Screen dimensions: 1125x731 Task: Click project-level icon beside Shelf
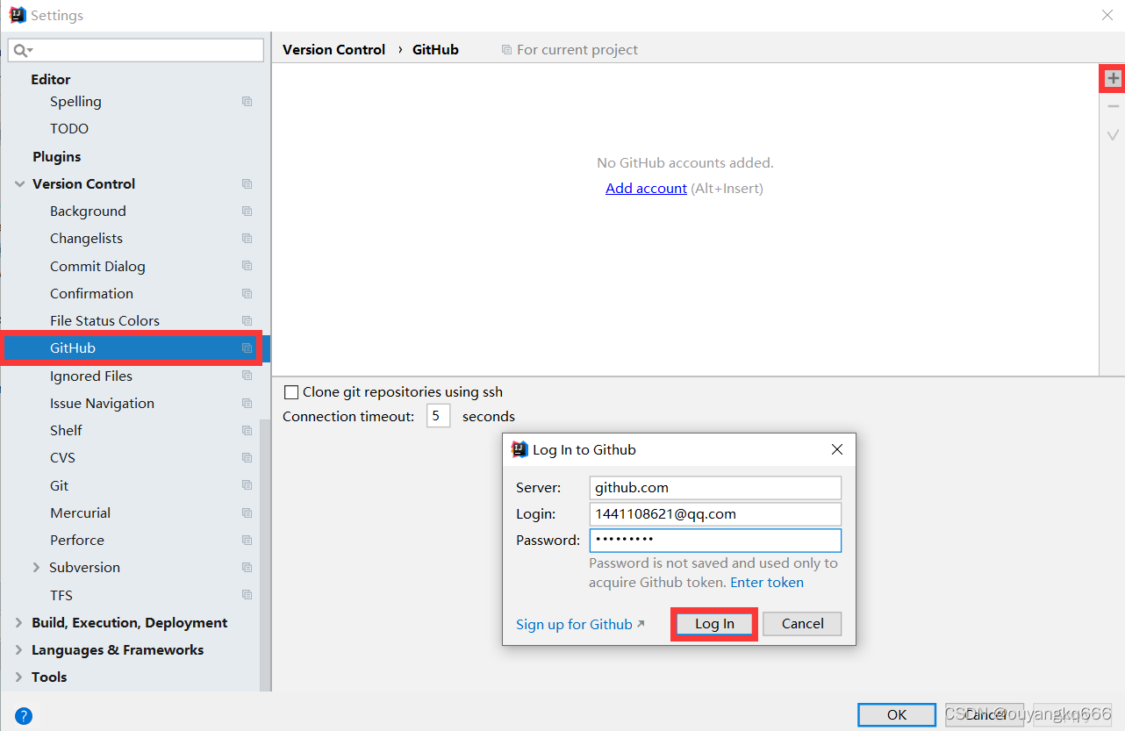point(247,431)
